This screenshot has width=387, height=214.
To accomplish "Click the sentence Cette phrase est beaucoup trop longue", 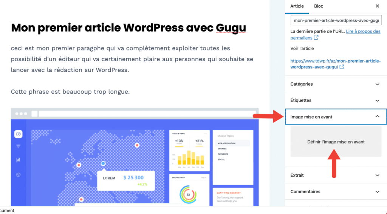I will (x=70, y=92).
